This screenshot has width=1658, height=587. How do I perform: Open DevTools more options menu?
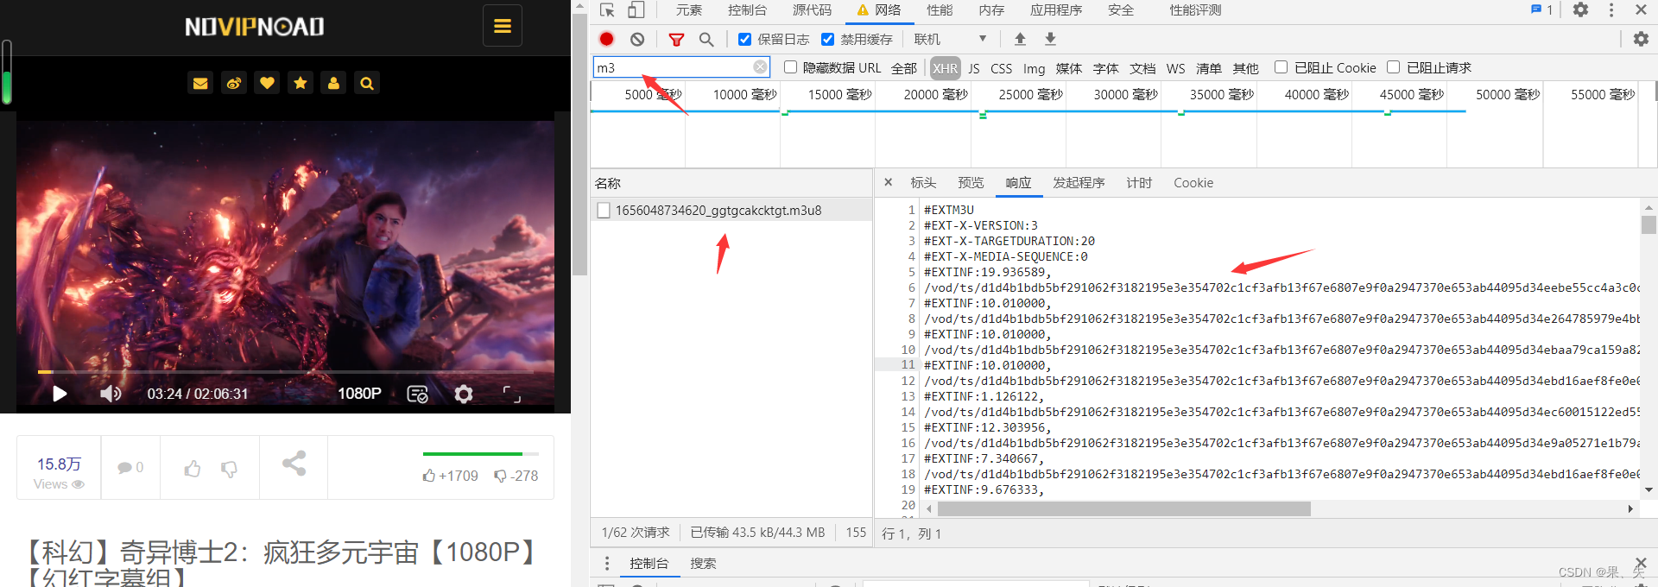pos(1611,9)
